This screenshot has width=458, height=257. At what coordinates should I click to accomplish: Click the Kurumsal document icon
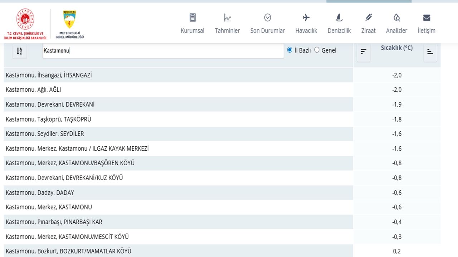(193, 17)
